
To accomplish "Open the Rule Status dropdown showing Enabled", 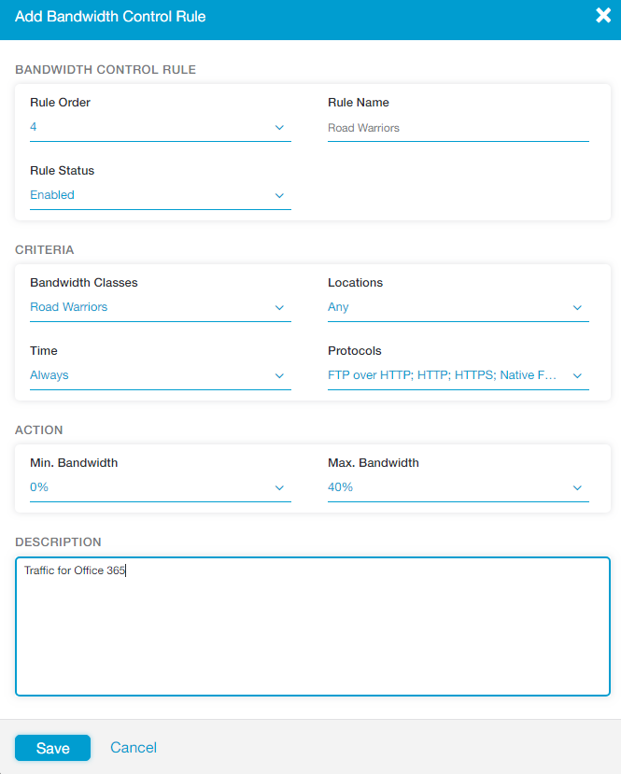I will 149,195.
